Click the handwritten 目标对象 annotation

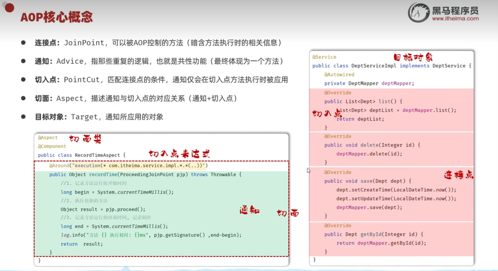pos(413,57)
